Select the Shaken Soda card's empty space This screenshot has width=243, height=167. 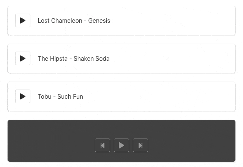pos(171,58)
